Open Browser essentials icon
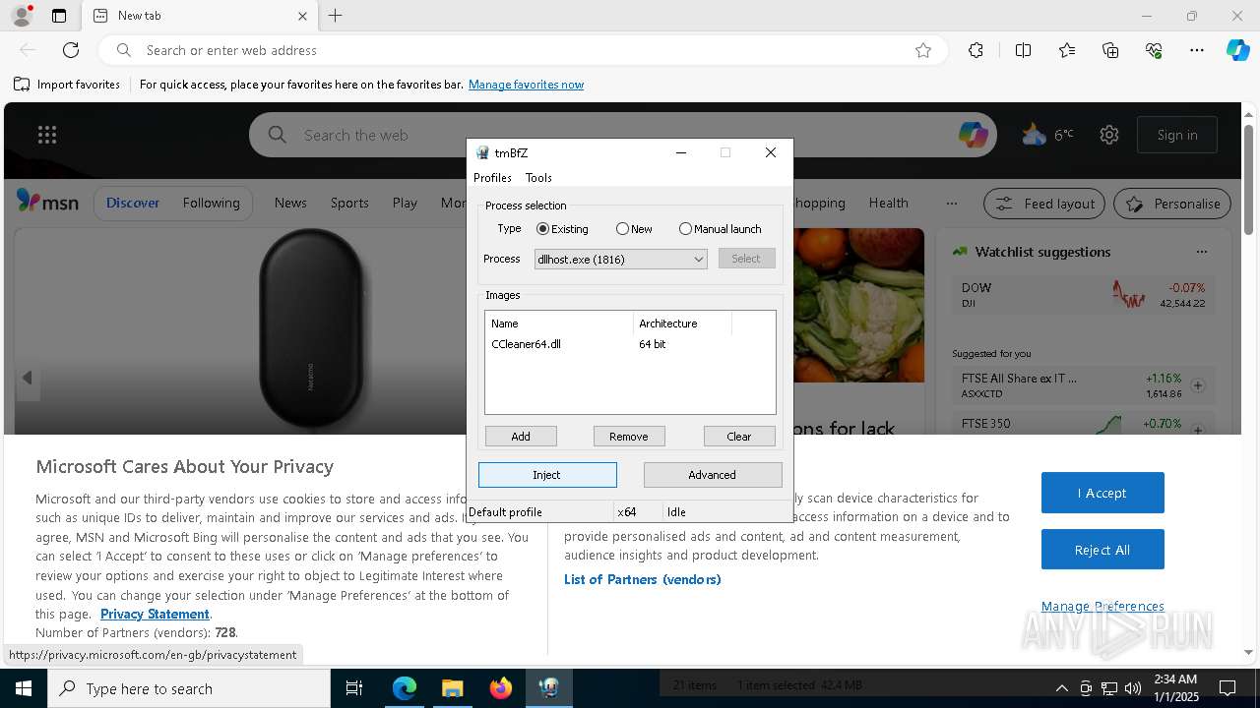 1154,50
